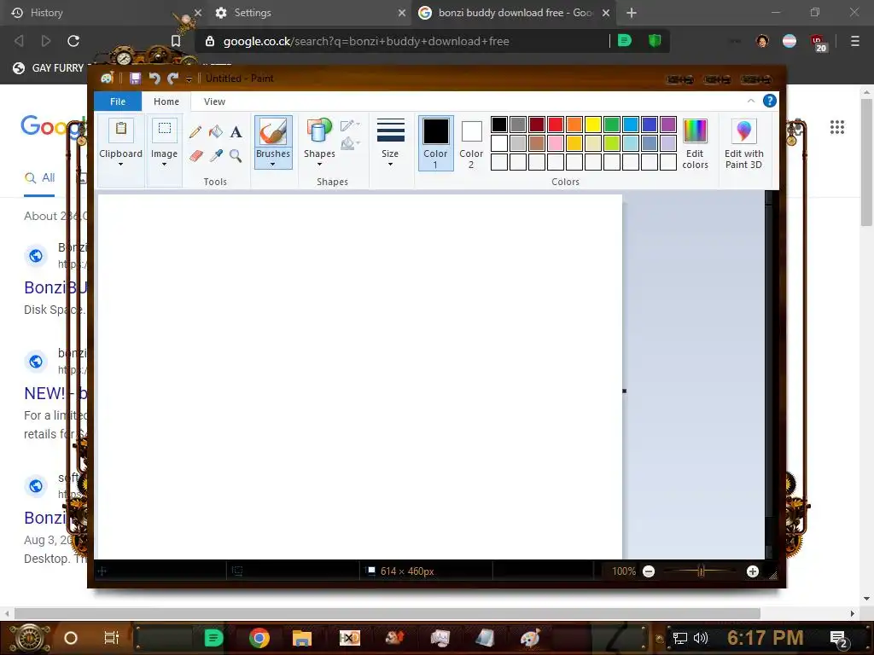The height and width of the screenshot is (655, 874).
Task: Select the Color picker eyedropper tool
Action: [216, 155]
